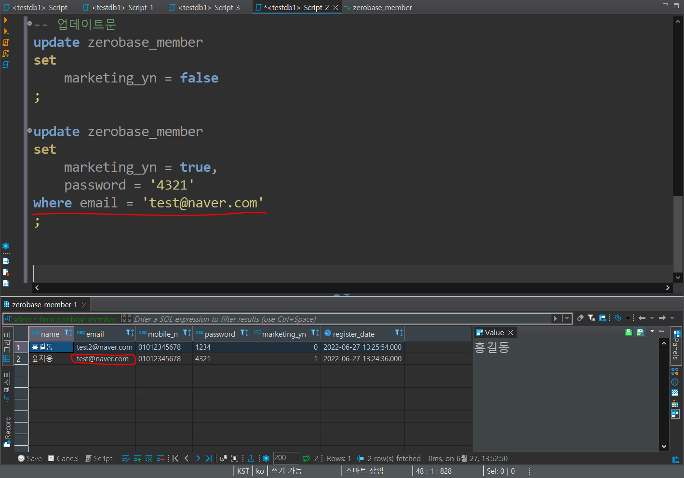Open name column filter dropdown
The width and height of the screenshot is (684, 478).
[x=68, y=333]
